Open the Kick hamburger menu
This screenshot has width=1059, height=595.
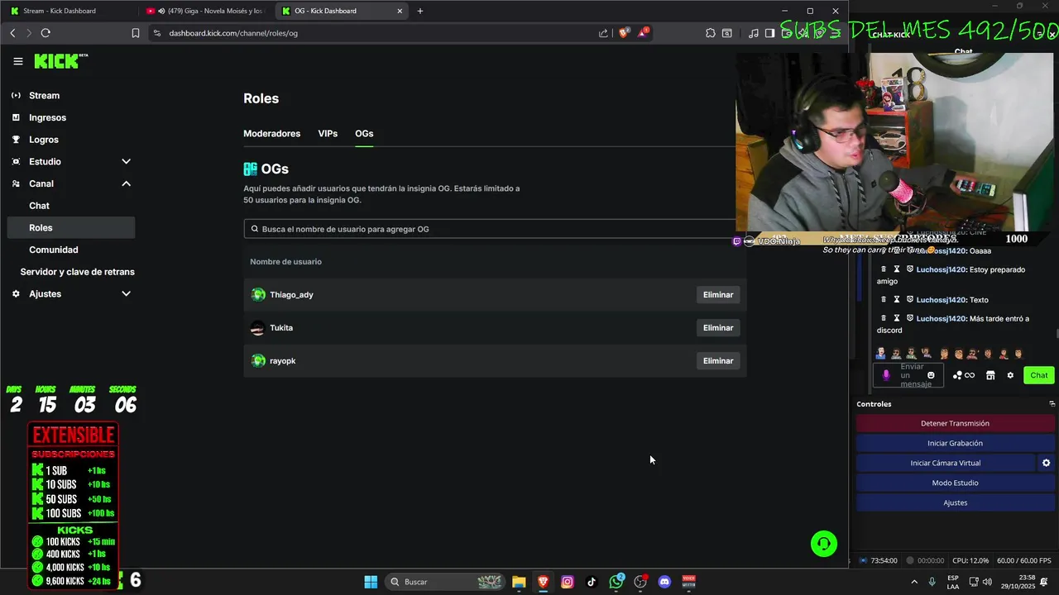point(18,61)
